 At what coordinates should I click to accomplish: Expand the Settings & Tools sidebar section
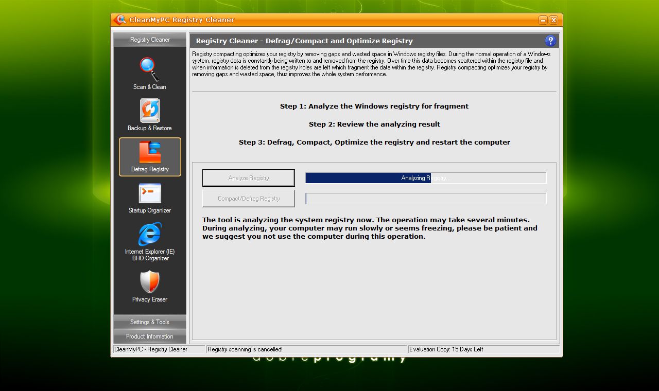click(150, 322)
